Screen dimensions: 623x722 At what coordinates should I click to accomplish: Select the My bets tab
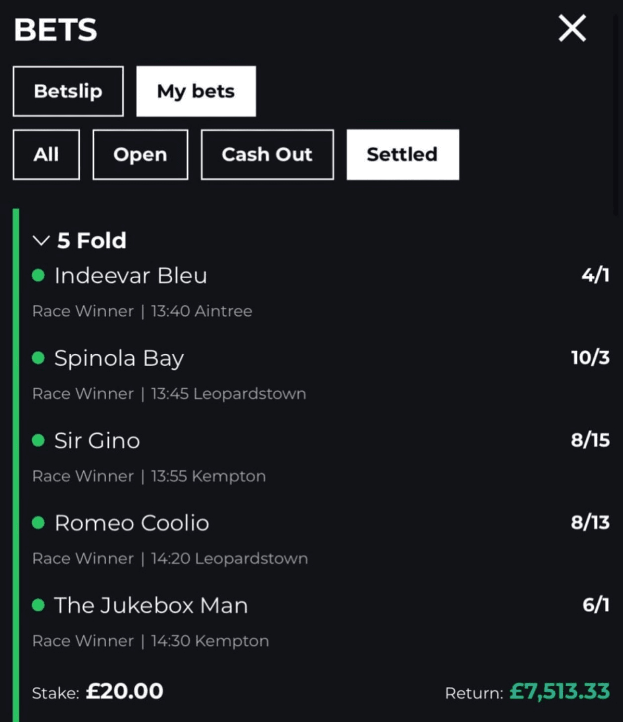tap(196, 91)
